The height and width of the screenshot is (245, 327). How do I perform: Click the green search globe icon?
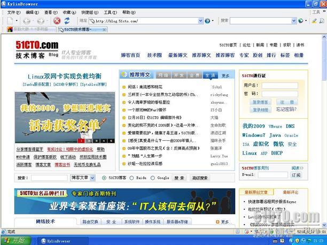[301, 21]
